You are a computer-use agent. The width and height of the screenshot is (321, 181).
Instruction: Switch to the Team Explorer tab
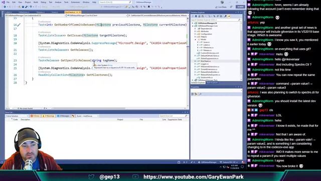212,82
